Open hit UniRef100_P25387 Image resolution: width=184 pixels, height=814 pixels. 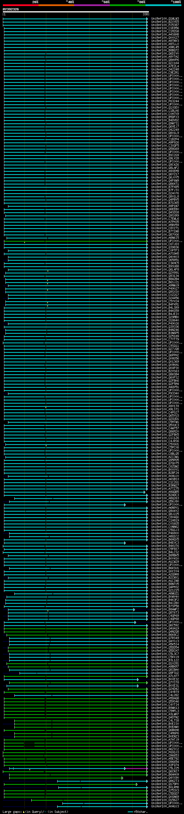[x=165, y=25]
